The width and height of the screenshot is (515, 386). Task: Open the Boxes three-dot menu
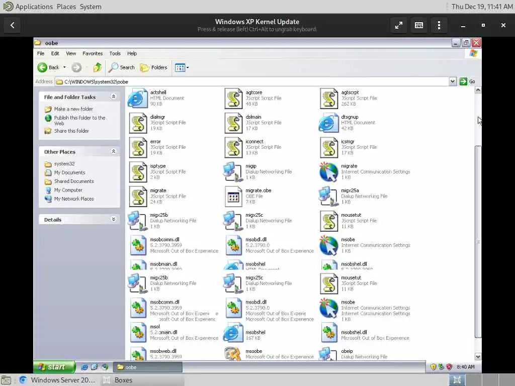tap(439, 25)
